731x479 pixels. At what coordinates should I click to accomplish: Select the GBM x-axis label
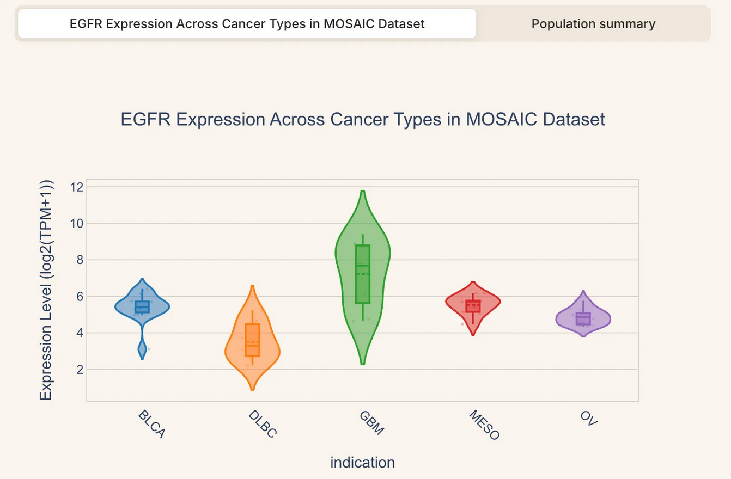372,423
